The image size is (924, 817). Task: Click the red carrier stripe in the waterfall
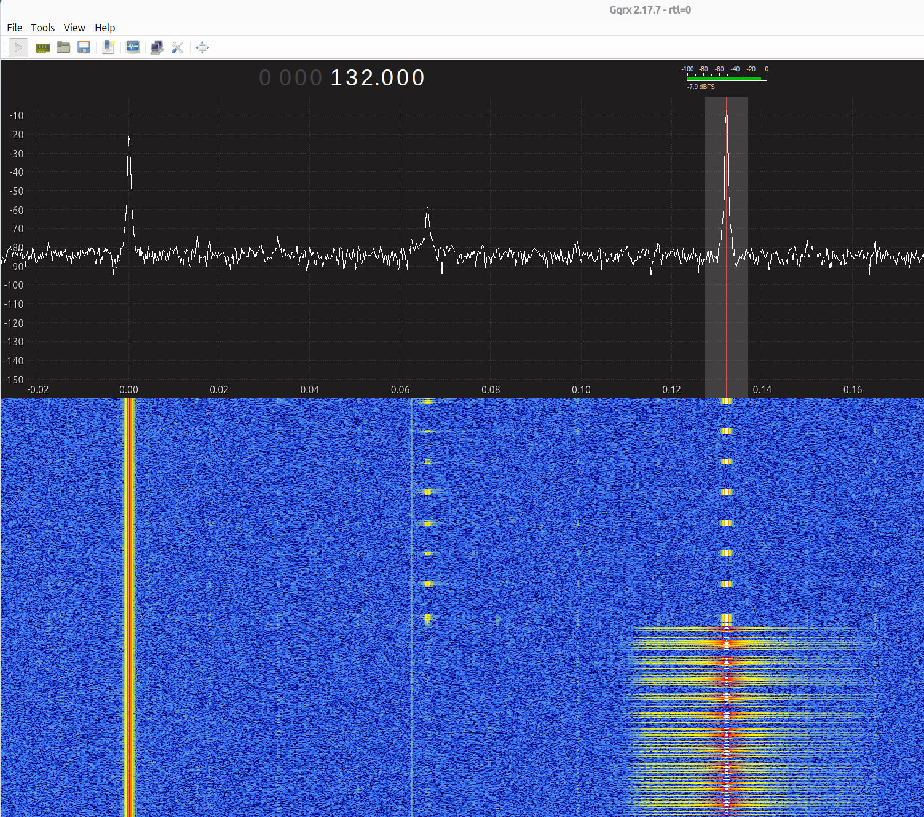pos(129,607)
